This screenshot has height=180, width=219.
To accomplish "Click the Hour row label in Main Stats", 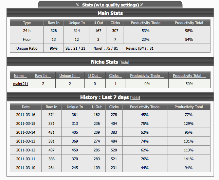I will (27, 39).
